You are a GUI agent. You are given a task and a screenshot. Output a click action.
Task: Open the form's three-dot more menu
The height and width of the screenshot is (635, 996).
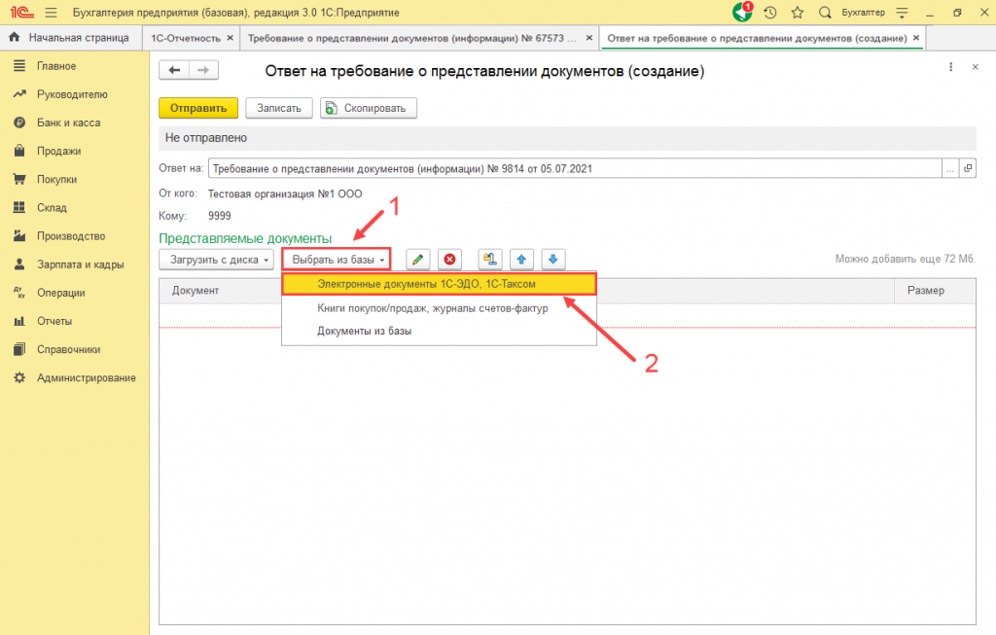point(951,67)
